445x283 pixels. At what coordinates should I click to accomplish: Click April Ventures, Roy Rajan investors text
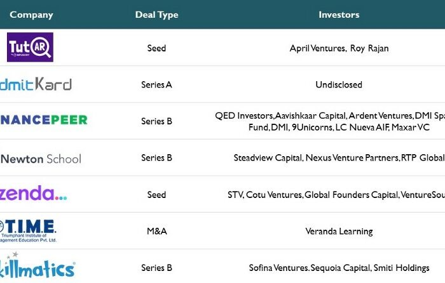(x=339, y=48)
